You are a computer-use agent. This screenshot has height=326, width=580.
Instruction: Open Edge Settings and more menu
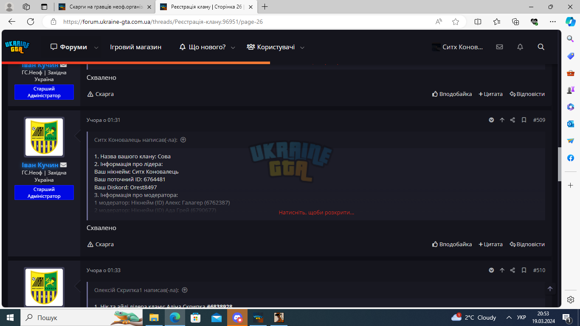coord(552,22)
